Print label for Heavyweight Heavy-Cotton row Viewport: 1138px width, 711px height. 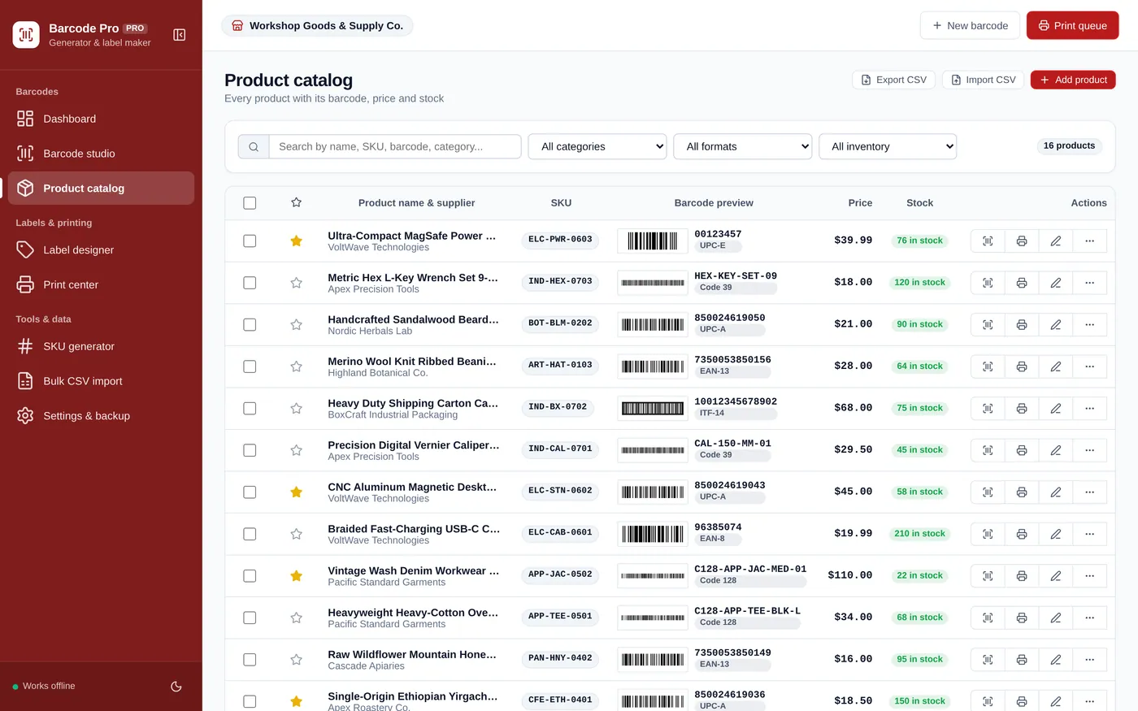(x=1022, y=618)
